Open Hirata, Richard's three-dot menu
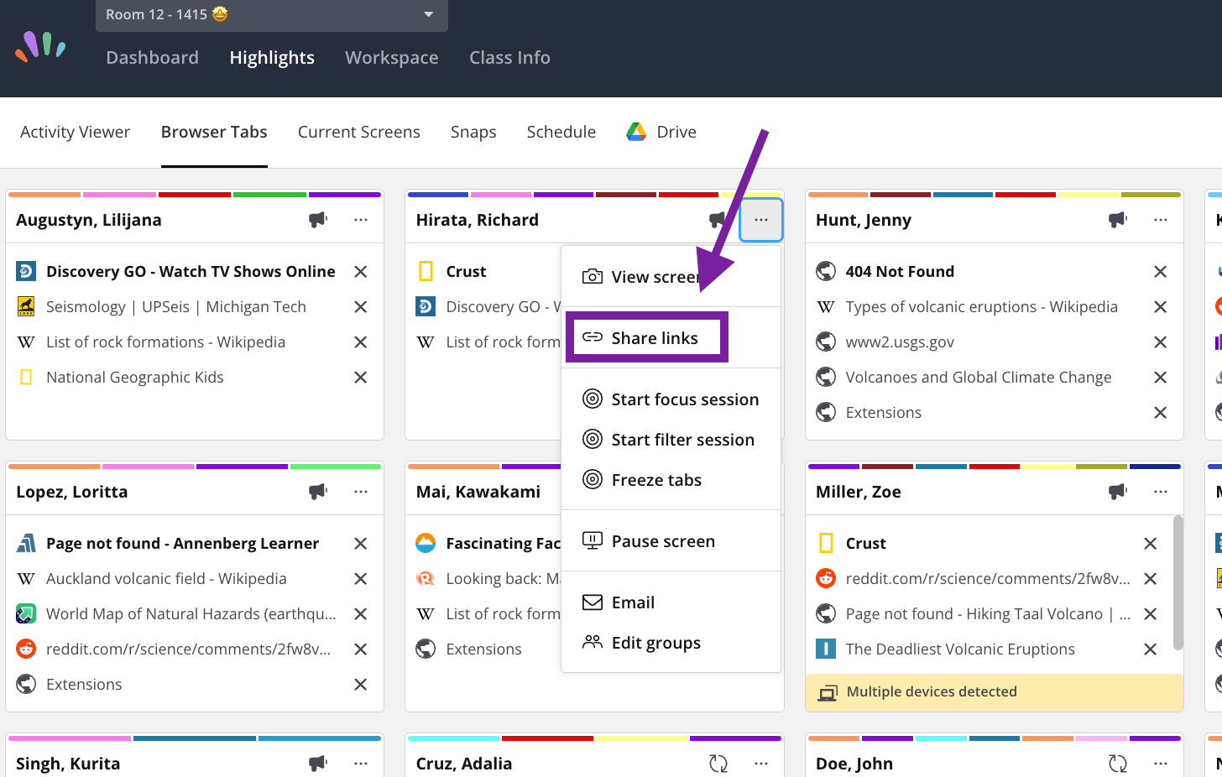 point(761,220)
